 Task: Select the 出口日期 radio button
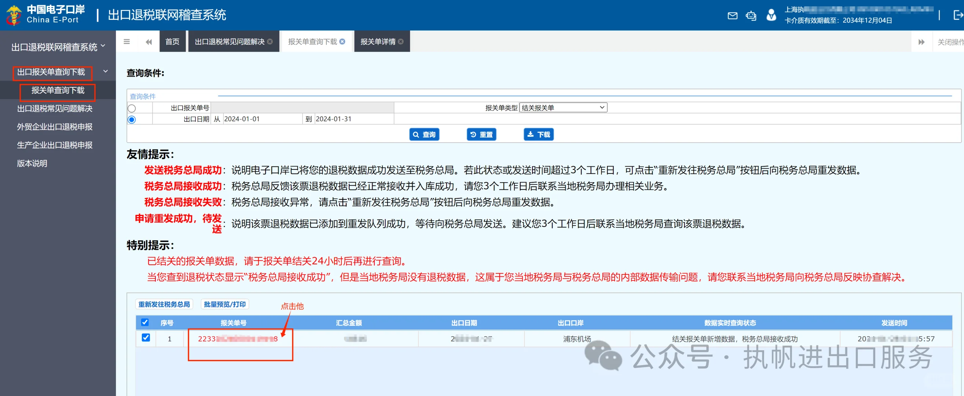tap(132, 119)
